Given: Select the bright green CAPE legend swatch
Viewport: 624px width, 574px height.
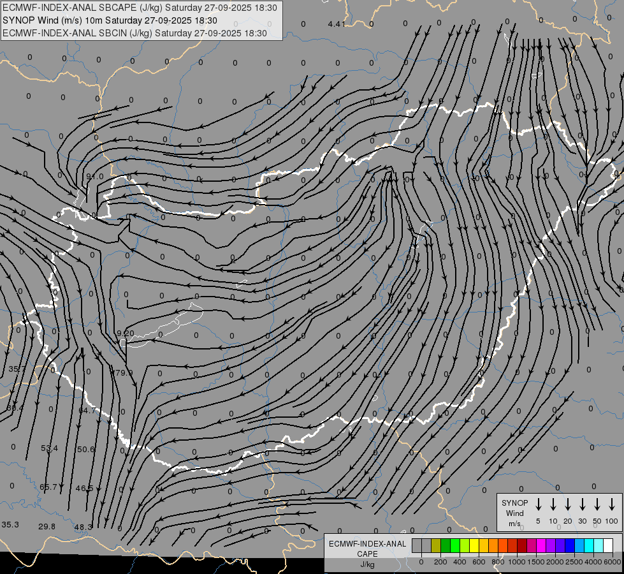Looking at the screenshot, I should click(x=455, y=546).
